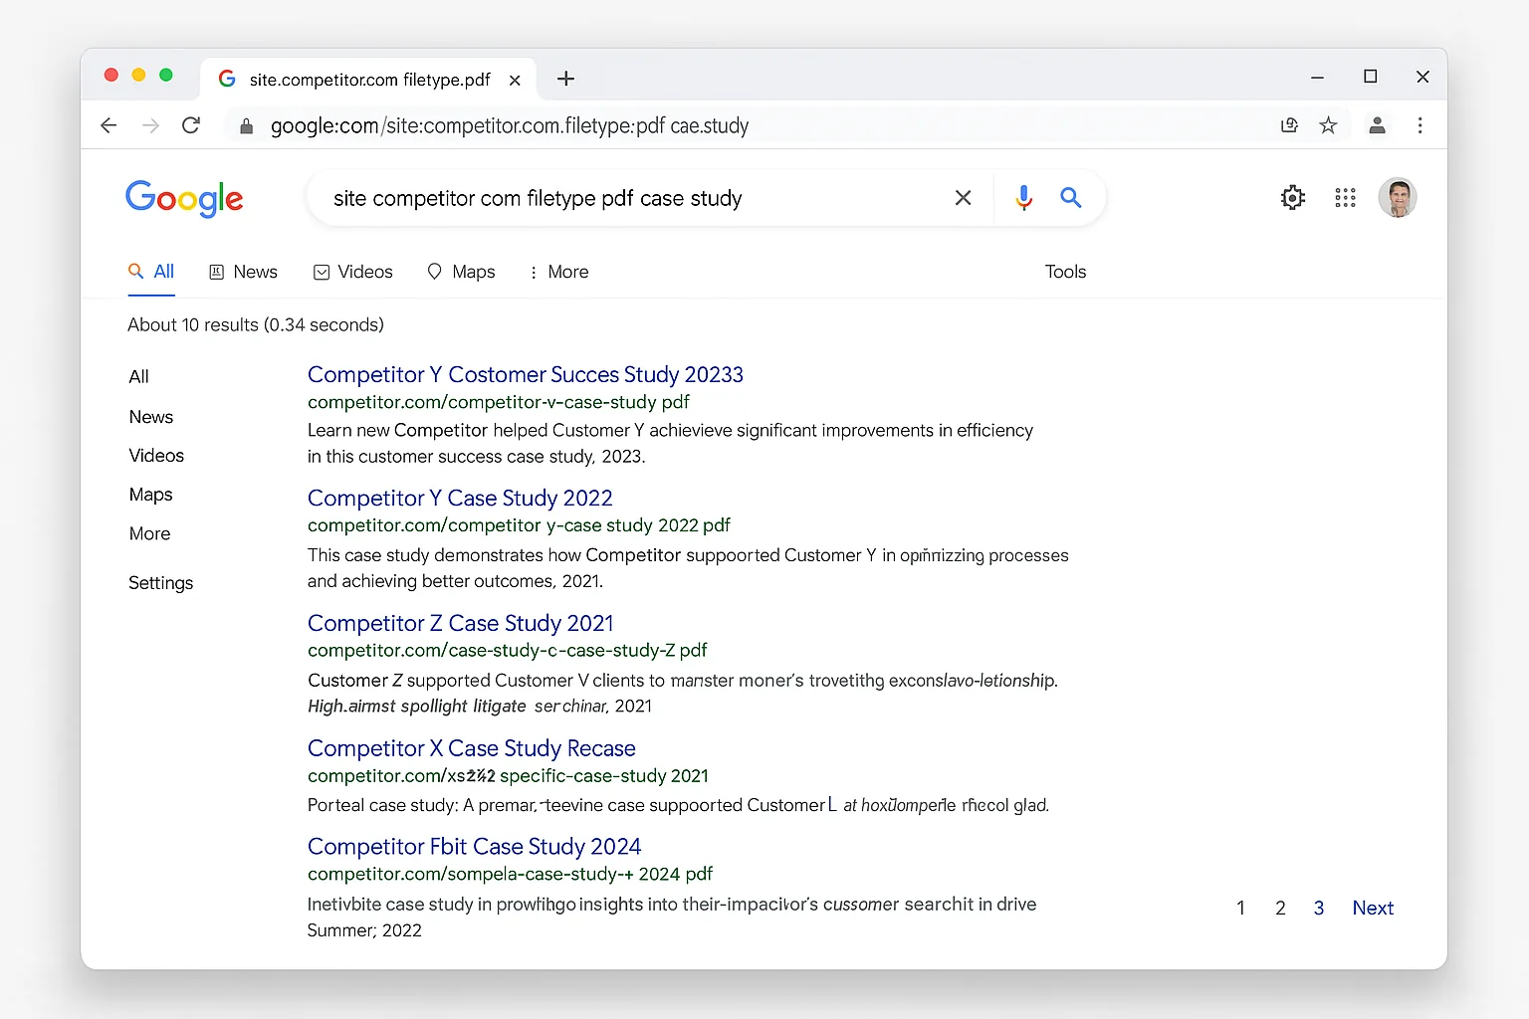Open the profile avatar menu
This screenshot has width=1529, height=1019.
[1398, 197]
